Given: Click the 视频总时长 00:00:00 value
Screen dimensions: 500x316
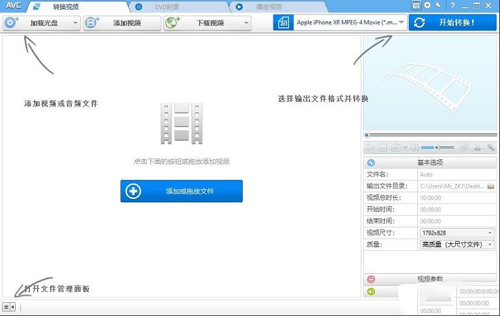Looking at the screenshot, I should click(430, 198).
